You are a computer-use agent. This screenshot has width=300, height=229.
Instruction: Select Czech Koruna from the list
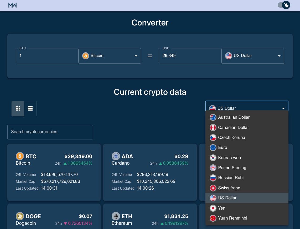[x=247, y=137]
